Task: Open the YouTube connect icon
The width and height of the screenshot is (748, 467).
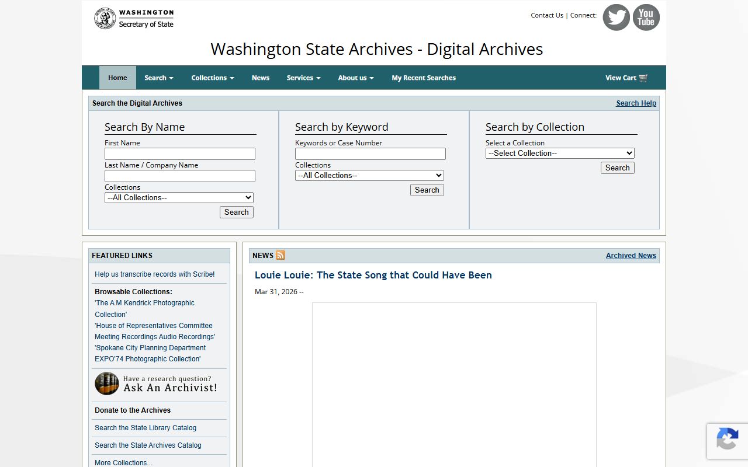Action: (646, 18)
